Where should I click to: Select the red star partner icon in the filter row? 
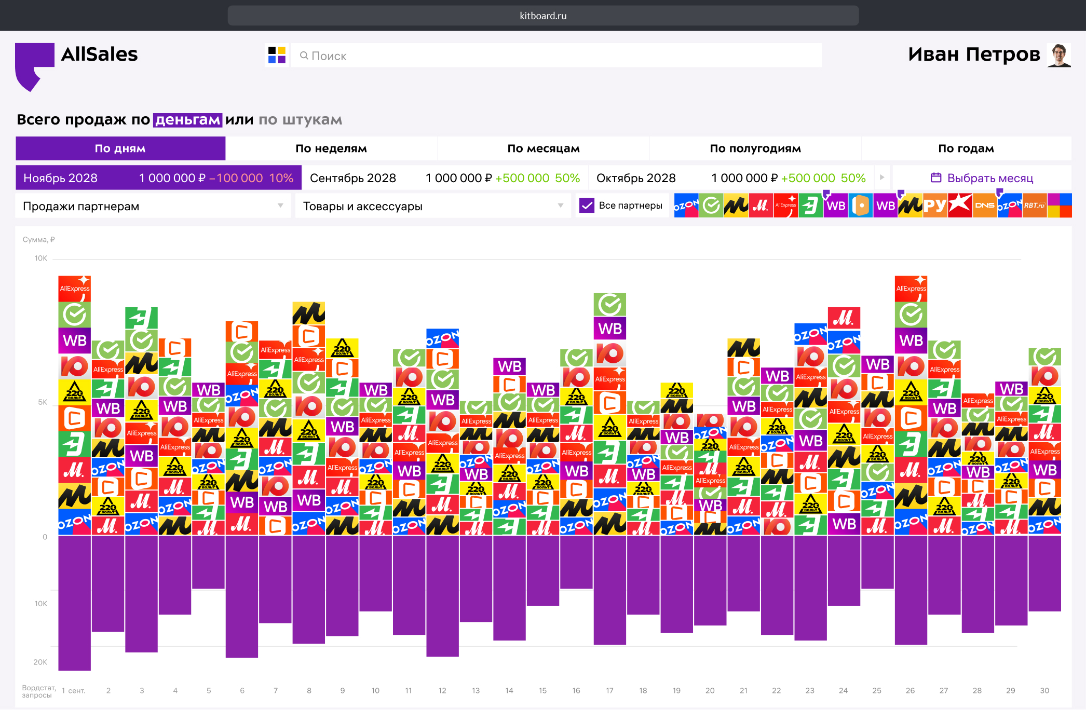[959, 206]
